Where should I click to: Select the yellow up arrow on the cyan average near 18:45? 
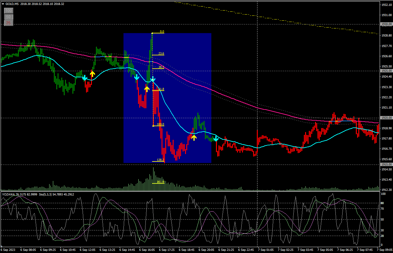pyautogui.click(x=194, y=137)
